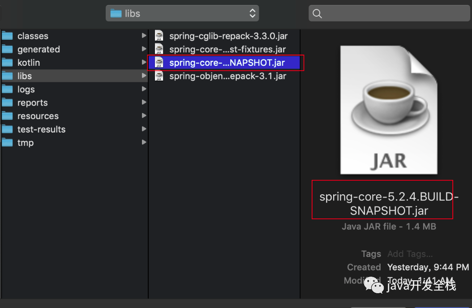Expand the reports folder via its disclosure arrow
472x308 pixels.
[144, 103]
